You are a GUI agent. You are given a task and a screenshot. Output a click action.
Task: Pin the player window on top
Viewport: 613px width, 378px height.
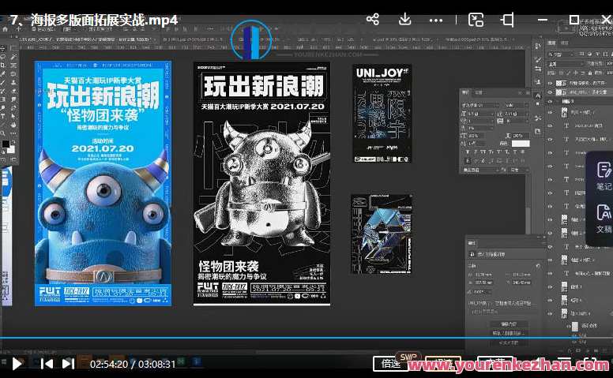tap(507, 20)
